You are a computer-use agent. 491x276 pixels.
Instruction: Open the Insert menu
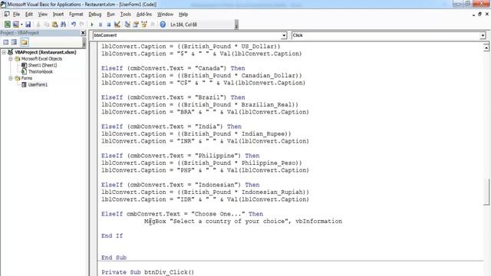(x=58, y=15)
